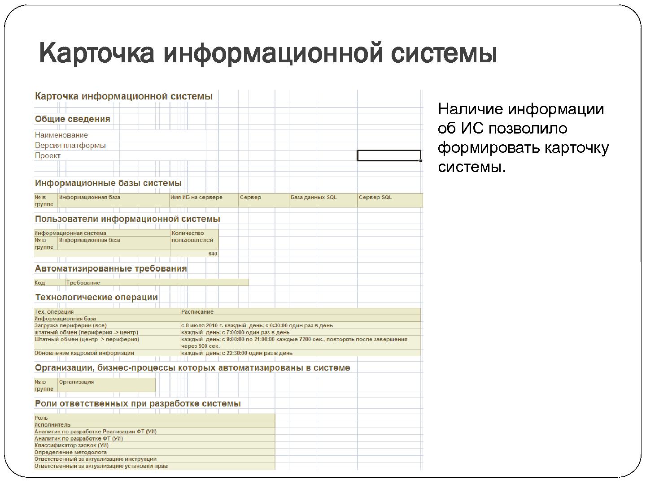Click the 'Код' column header
This screenshot has height=484, width=646.
point(49,283)
